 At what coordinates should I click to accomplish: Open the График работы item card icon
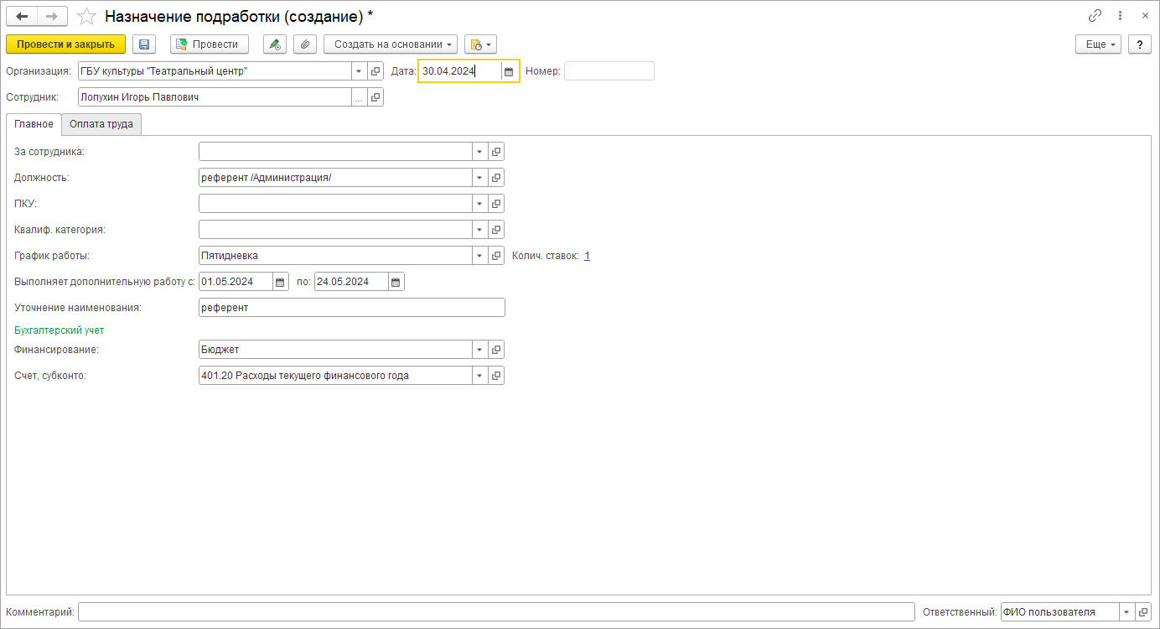pos(496,256)
